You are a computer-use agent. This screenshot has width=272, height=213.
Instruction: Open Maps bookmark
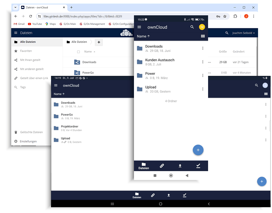pos(51,24)
